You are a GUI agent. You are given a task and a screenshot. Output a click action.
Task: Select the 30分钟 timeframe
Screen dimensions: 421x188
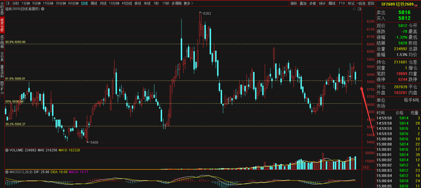click(61, 3)
